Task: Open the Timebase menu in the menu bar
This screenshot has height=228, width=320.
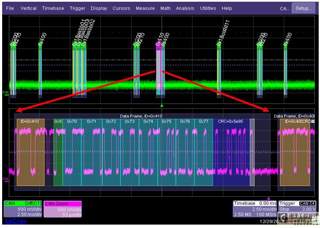Action: [53, 8]
